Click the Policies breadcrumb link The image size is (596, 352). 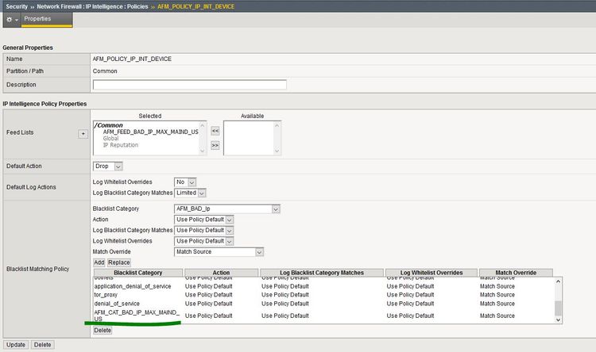(138, 6)
